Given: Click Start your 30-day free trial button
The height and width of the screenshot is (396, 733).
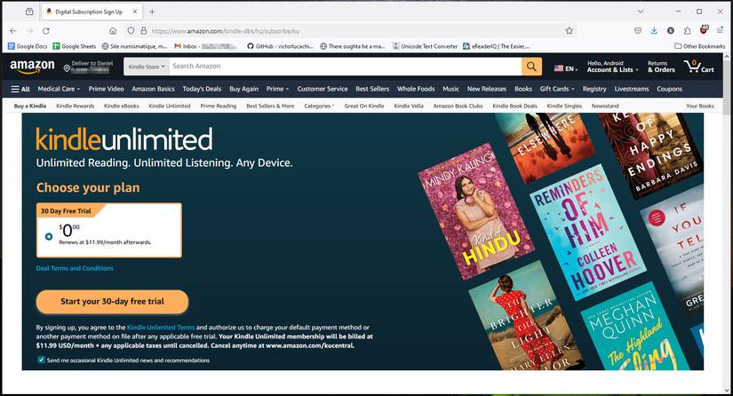Looking at the screenshot, I should [112, 302].
